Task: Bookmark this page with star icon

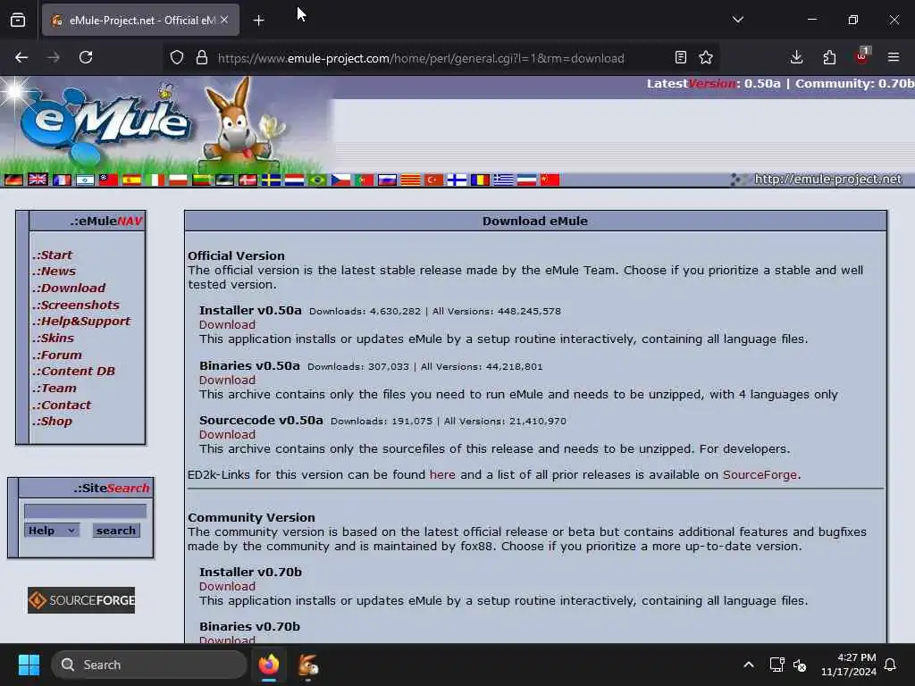Action: 706,57
